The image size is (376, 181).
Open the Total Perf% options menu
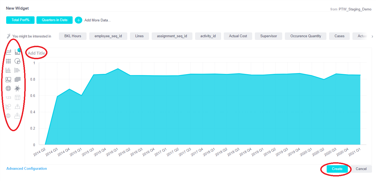[x=32, y=20]
